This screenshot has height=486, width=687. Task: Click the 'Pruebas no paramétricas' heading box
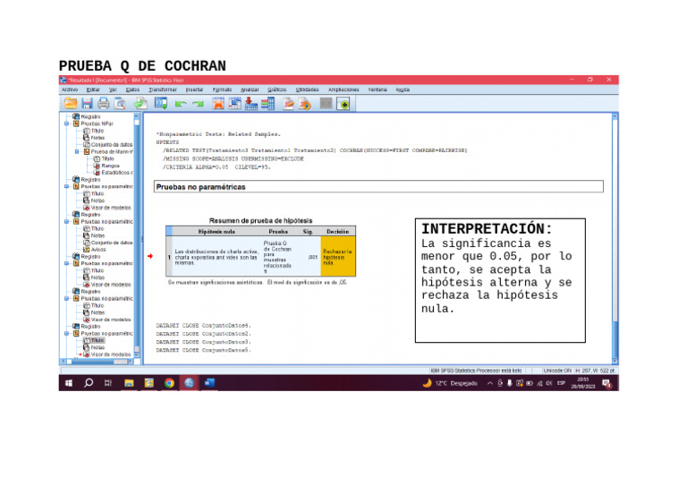[x=378, y=187]
